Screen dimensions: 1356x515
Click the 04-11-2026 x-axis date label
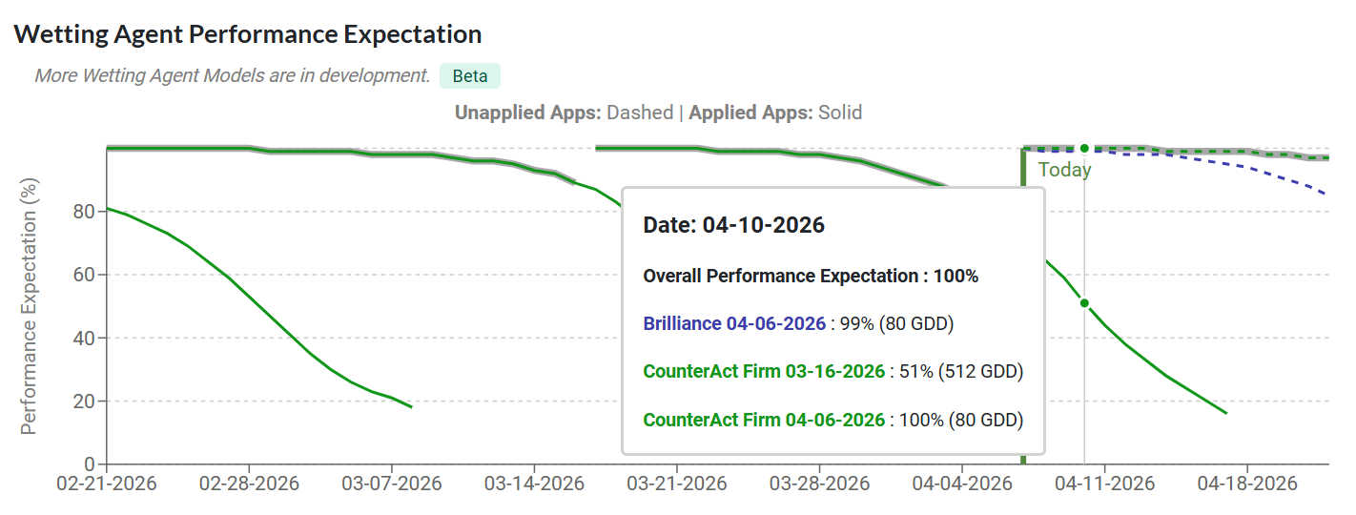point(1104,484)
